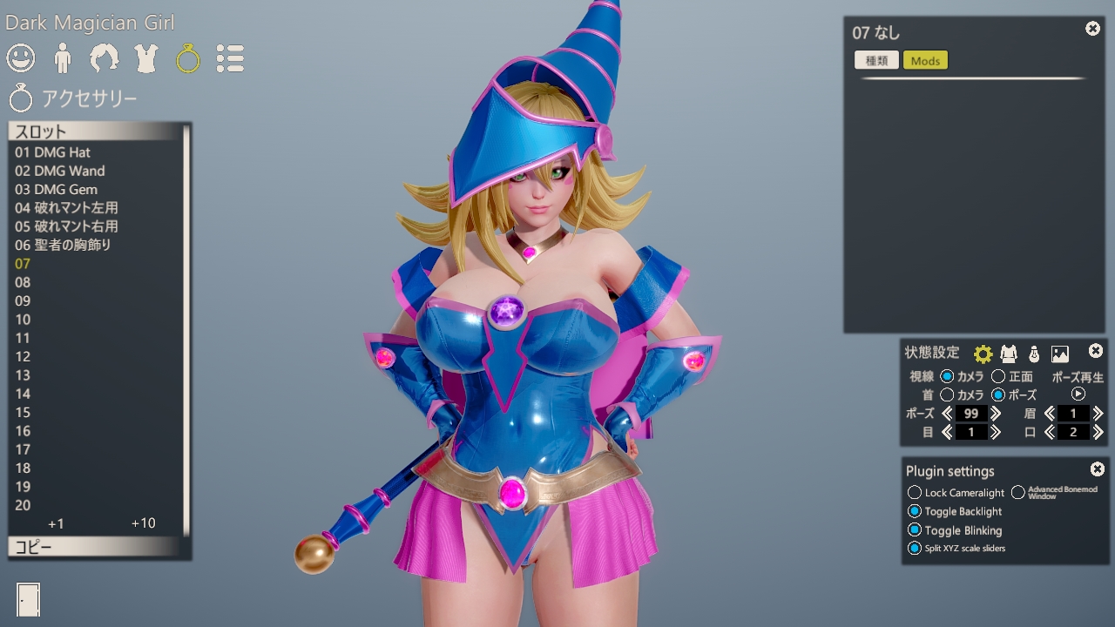Enable Advanced Bonemod Window option

point(1017,493)
